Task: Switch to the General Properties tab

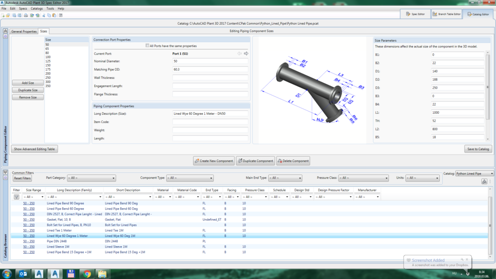Action: click(x=24, y=31)
